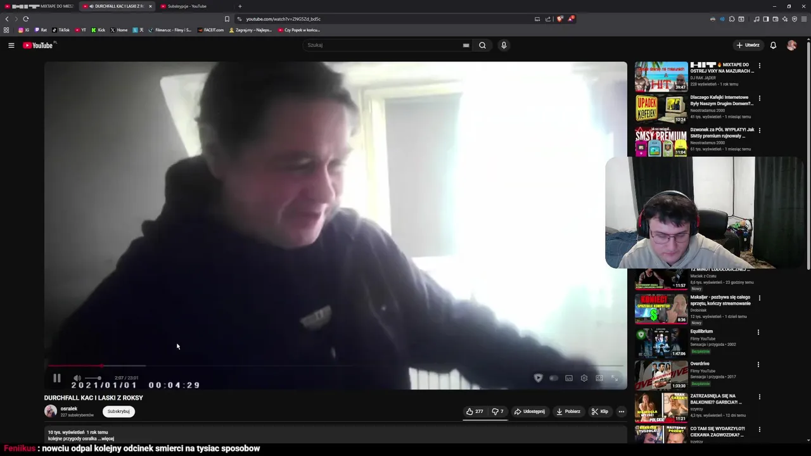Open options for the ZATRZASNĘŁA SIĘ NA BALKONIE video

click(759, 397)
